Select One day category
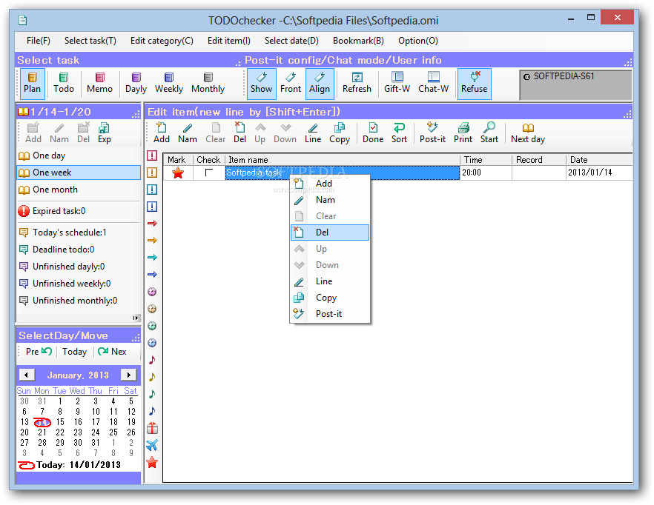Viewport: 654px width, 505px height. click(79, 155)
